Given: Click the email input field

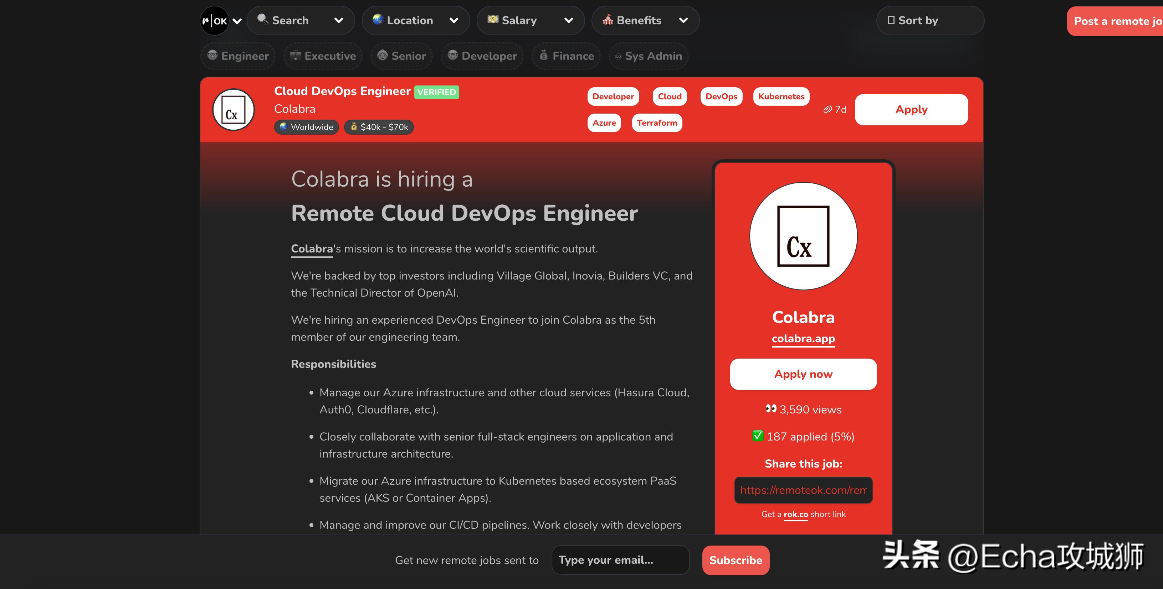Looking at the screenshot, I should point(620,560).
